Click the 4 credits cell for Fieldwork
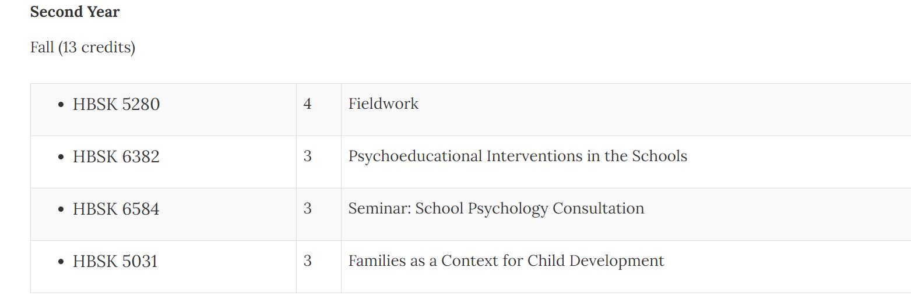 pos(319,109)
